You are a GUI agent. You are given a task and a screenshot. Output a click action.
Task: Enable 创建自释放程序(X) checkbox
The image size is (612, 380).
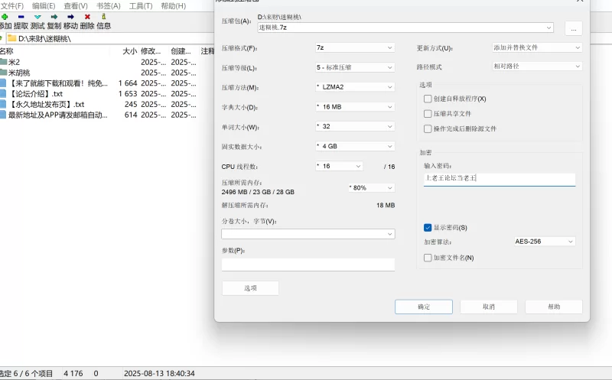coord(428,99)
